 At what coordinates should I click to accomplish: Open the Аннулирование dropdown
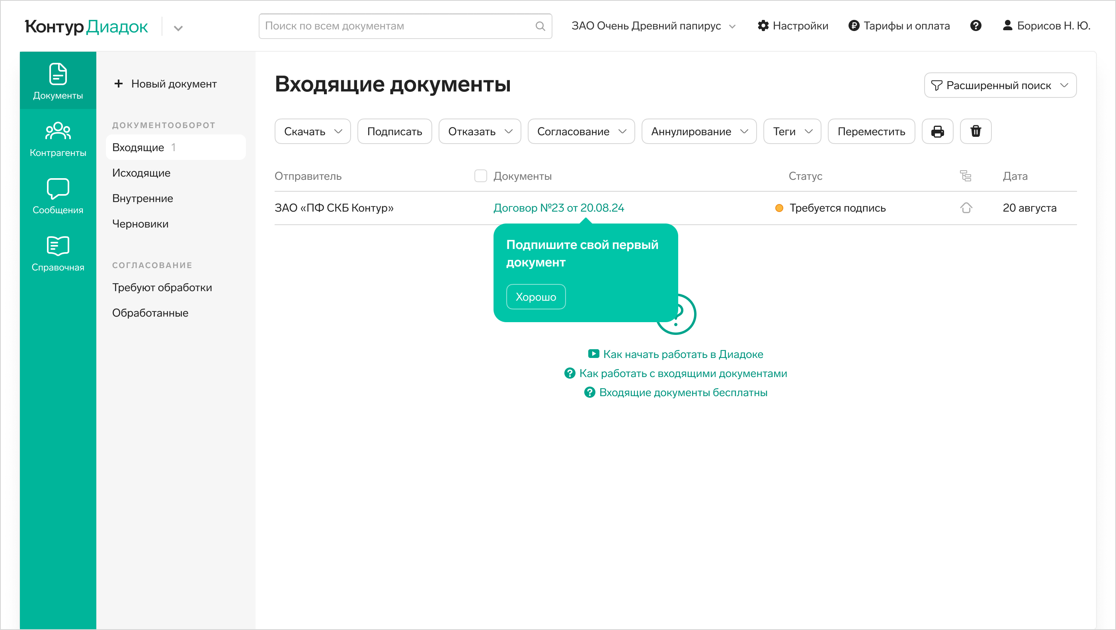699,131
